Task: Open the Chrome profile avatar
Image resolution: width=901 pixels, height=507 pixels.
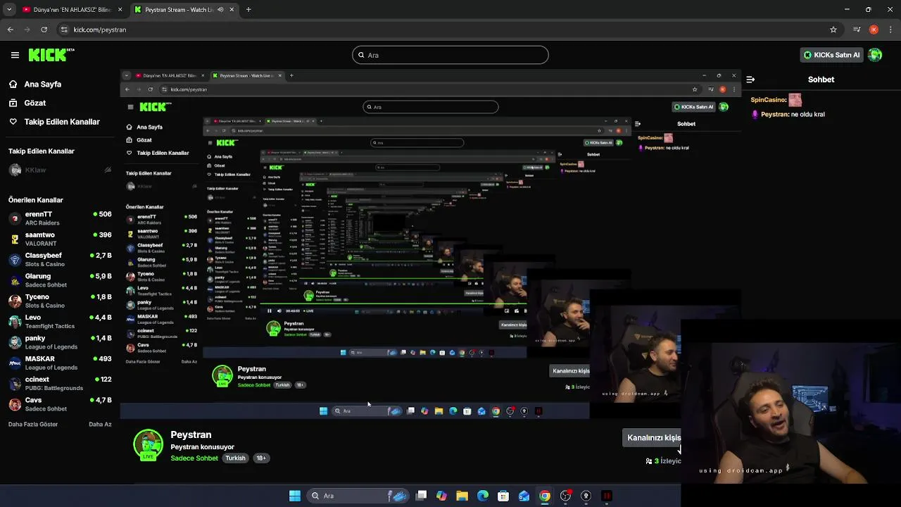Action: (874, 30)
